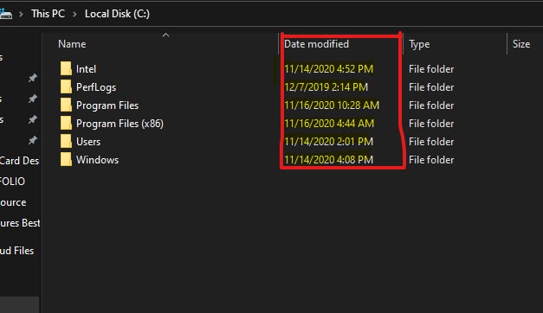The image size is (543, 313).
Task: Select the Windows folder icon
Action: click(66, 159)
